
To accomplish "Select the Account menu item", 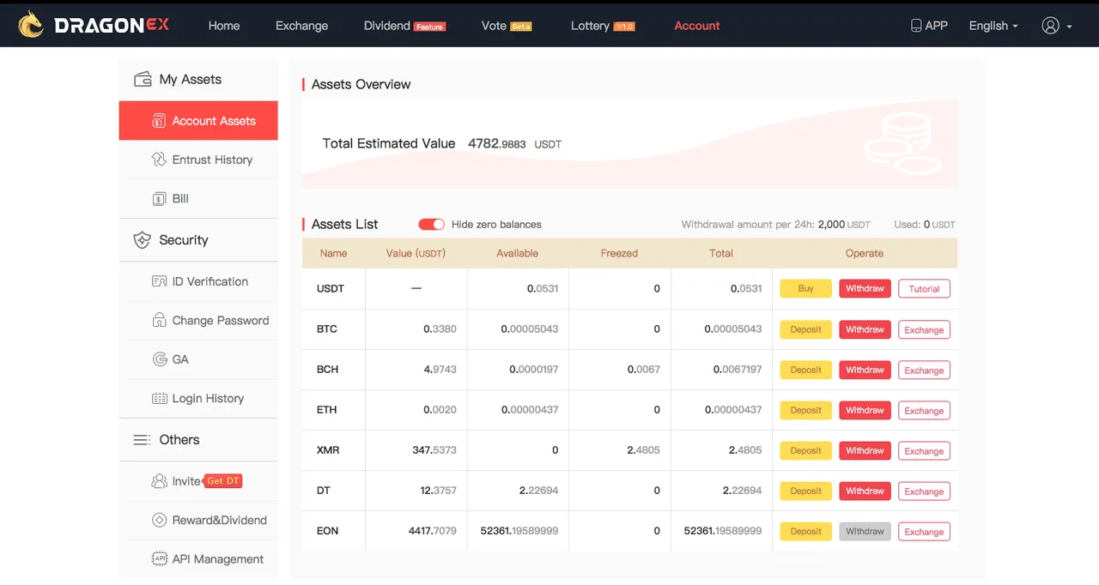I will [x=697, y=26].
